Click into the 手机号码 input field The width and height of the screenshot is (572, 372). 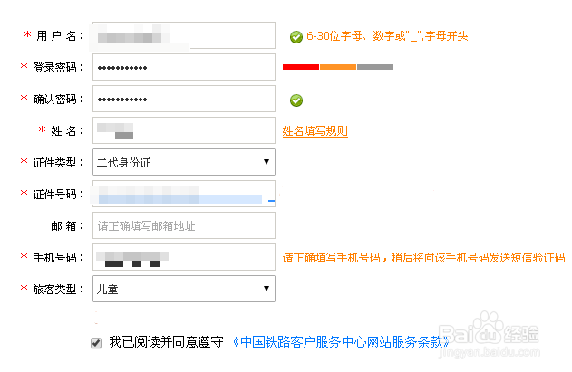(x=184, y=257)
